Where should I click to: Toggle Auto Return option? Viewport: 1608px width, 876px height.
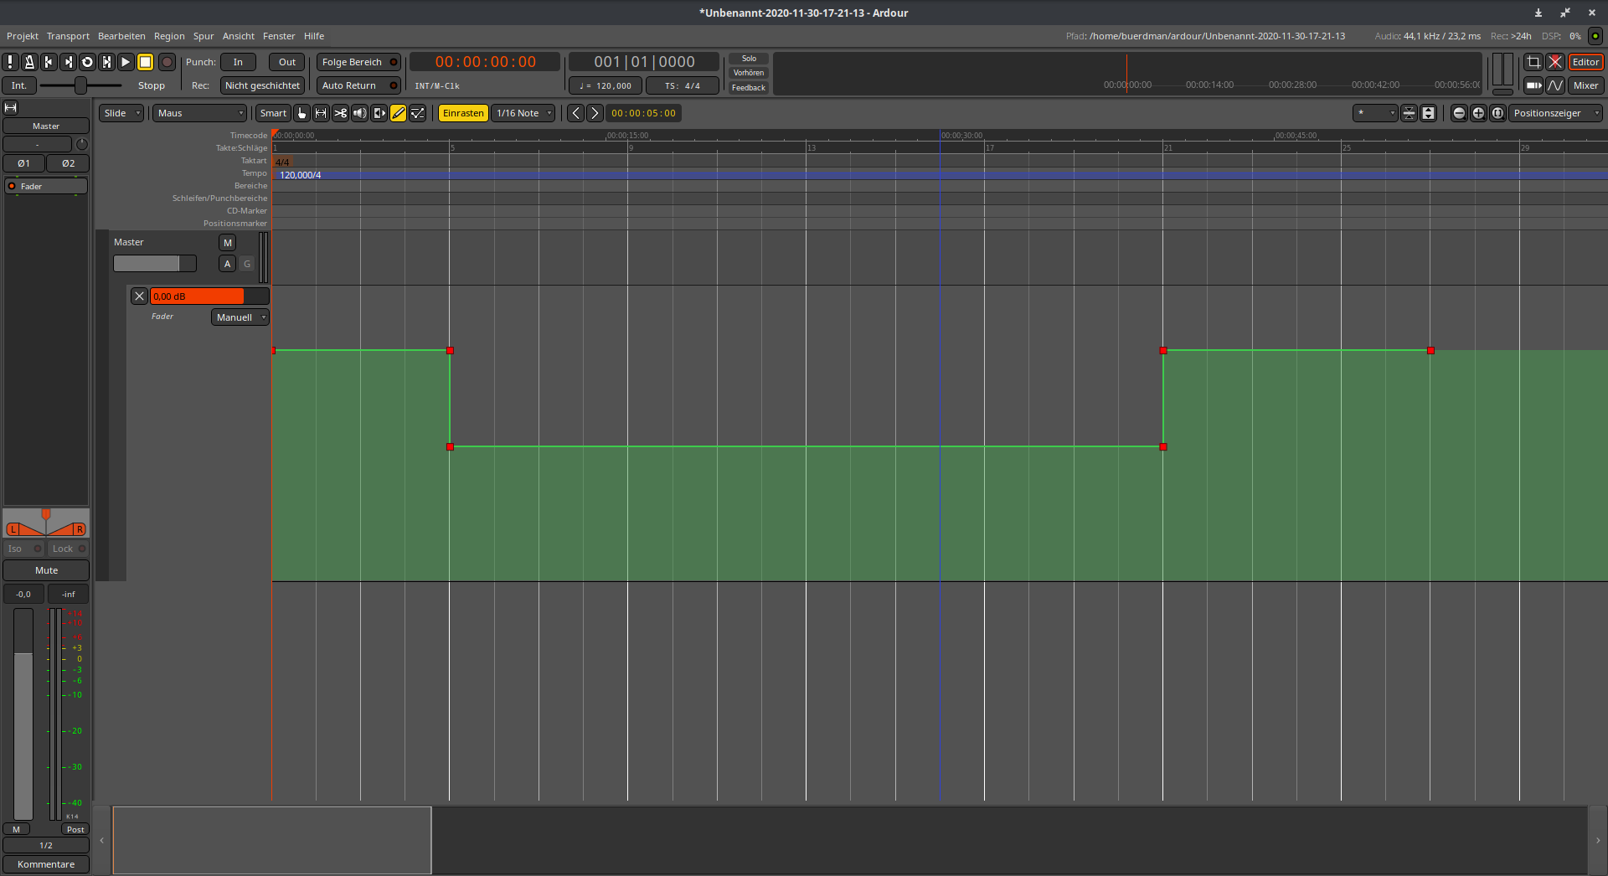tap(358, 85)
